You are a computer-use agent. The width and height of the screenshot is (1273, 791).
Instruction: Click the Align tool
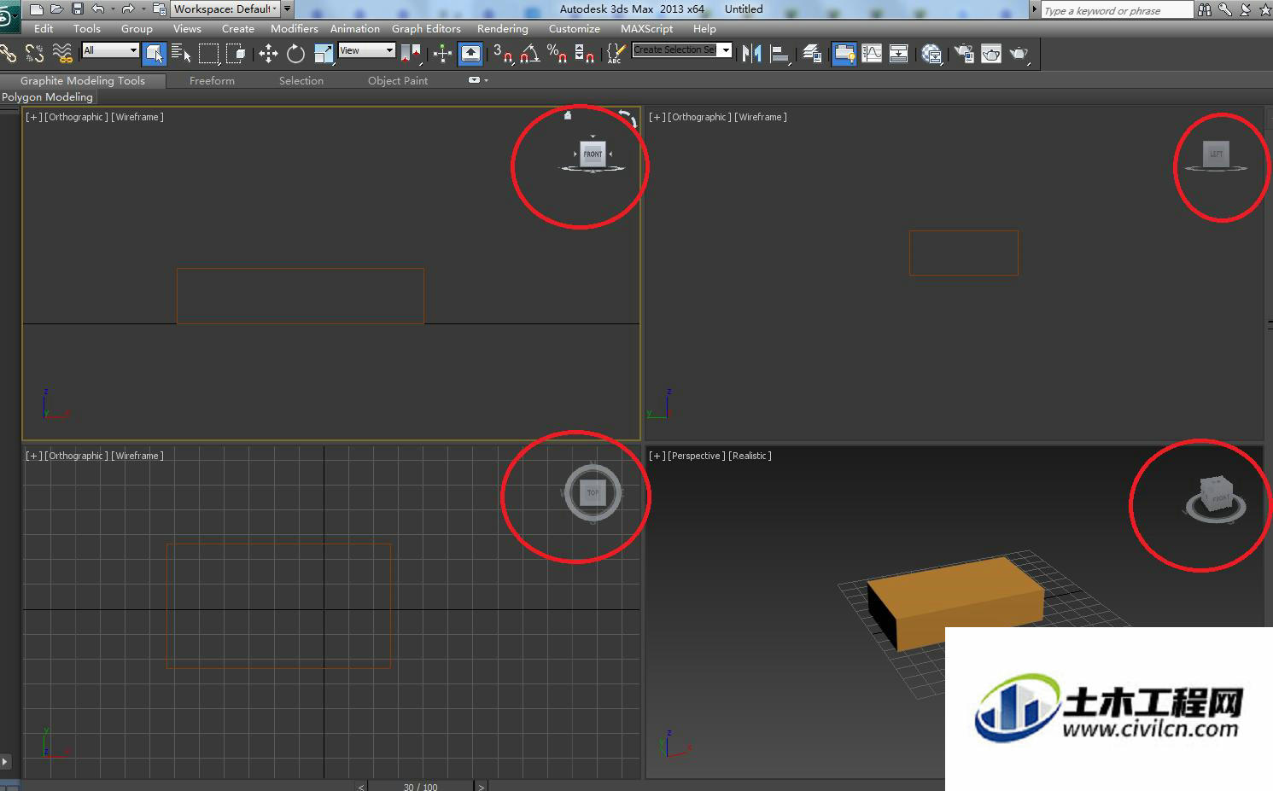[780, 54]
